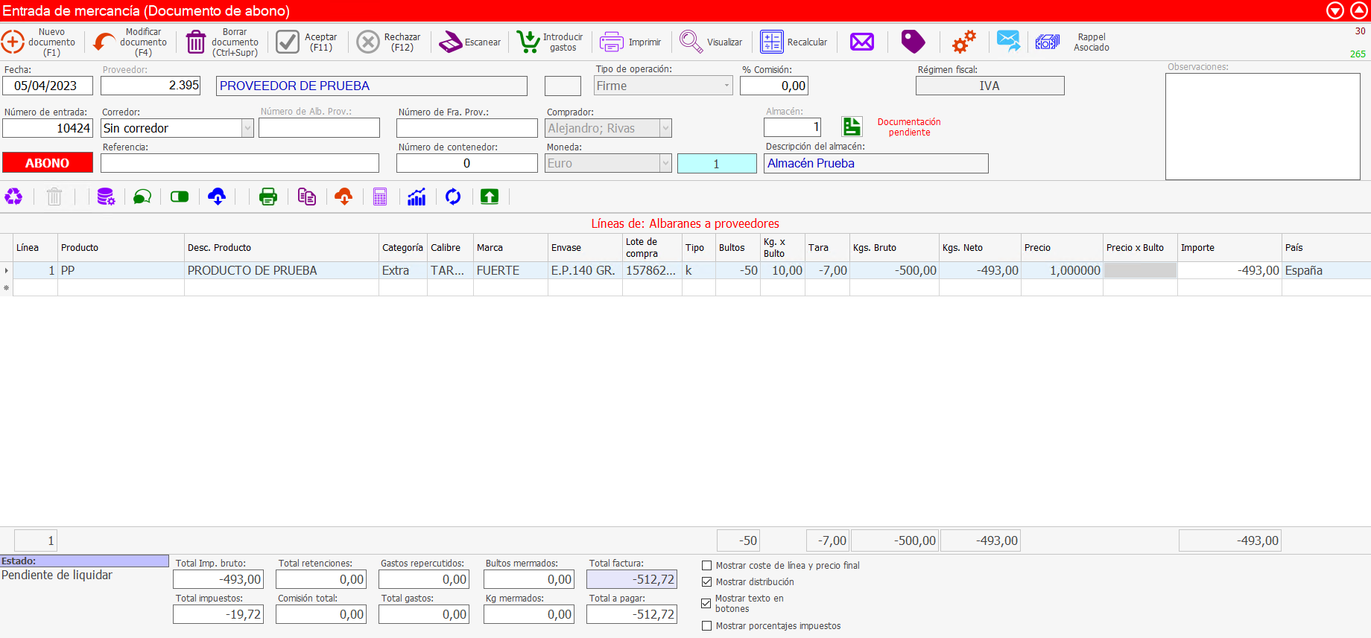Click the green printer icon in lines toolbar
Image resolution: width=1371 pixels, height=638 pixels.
267,197
